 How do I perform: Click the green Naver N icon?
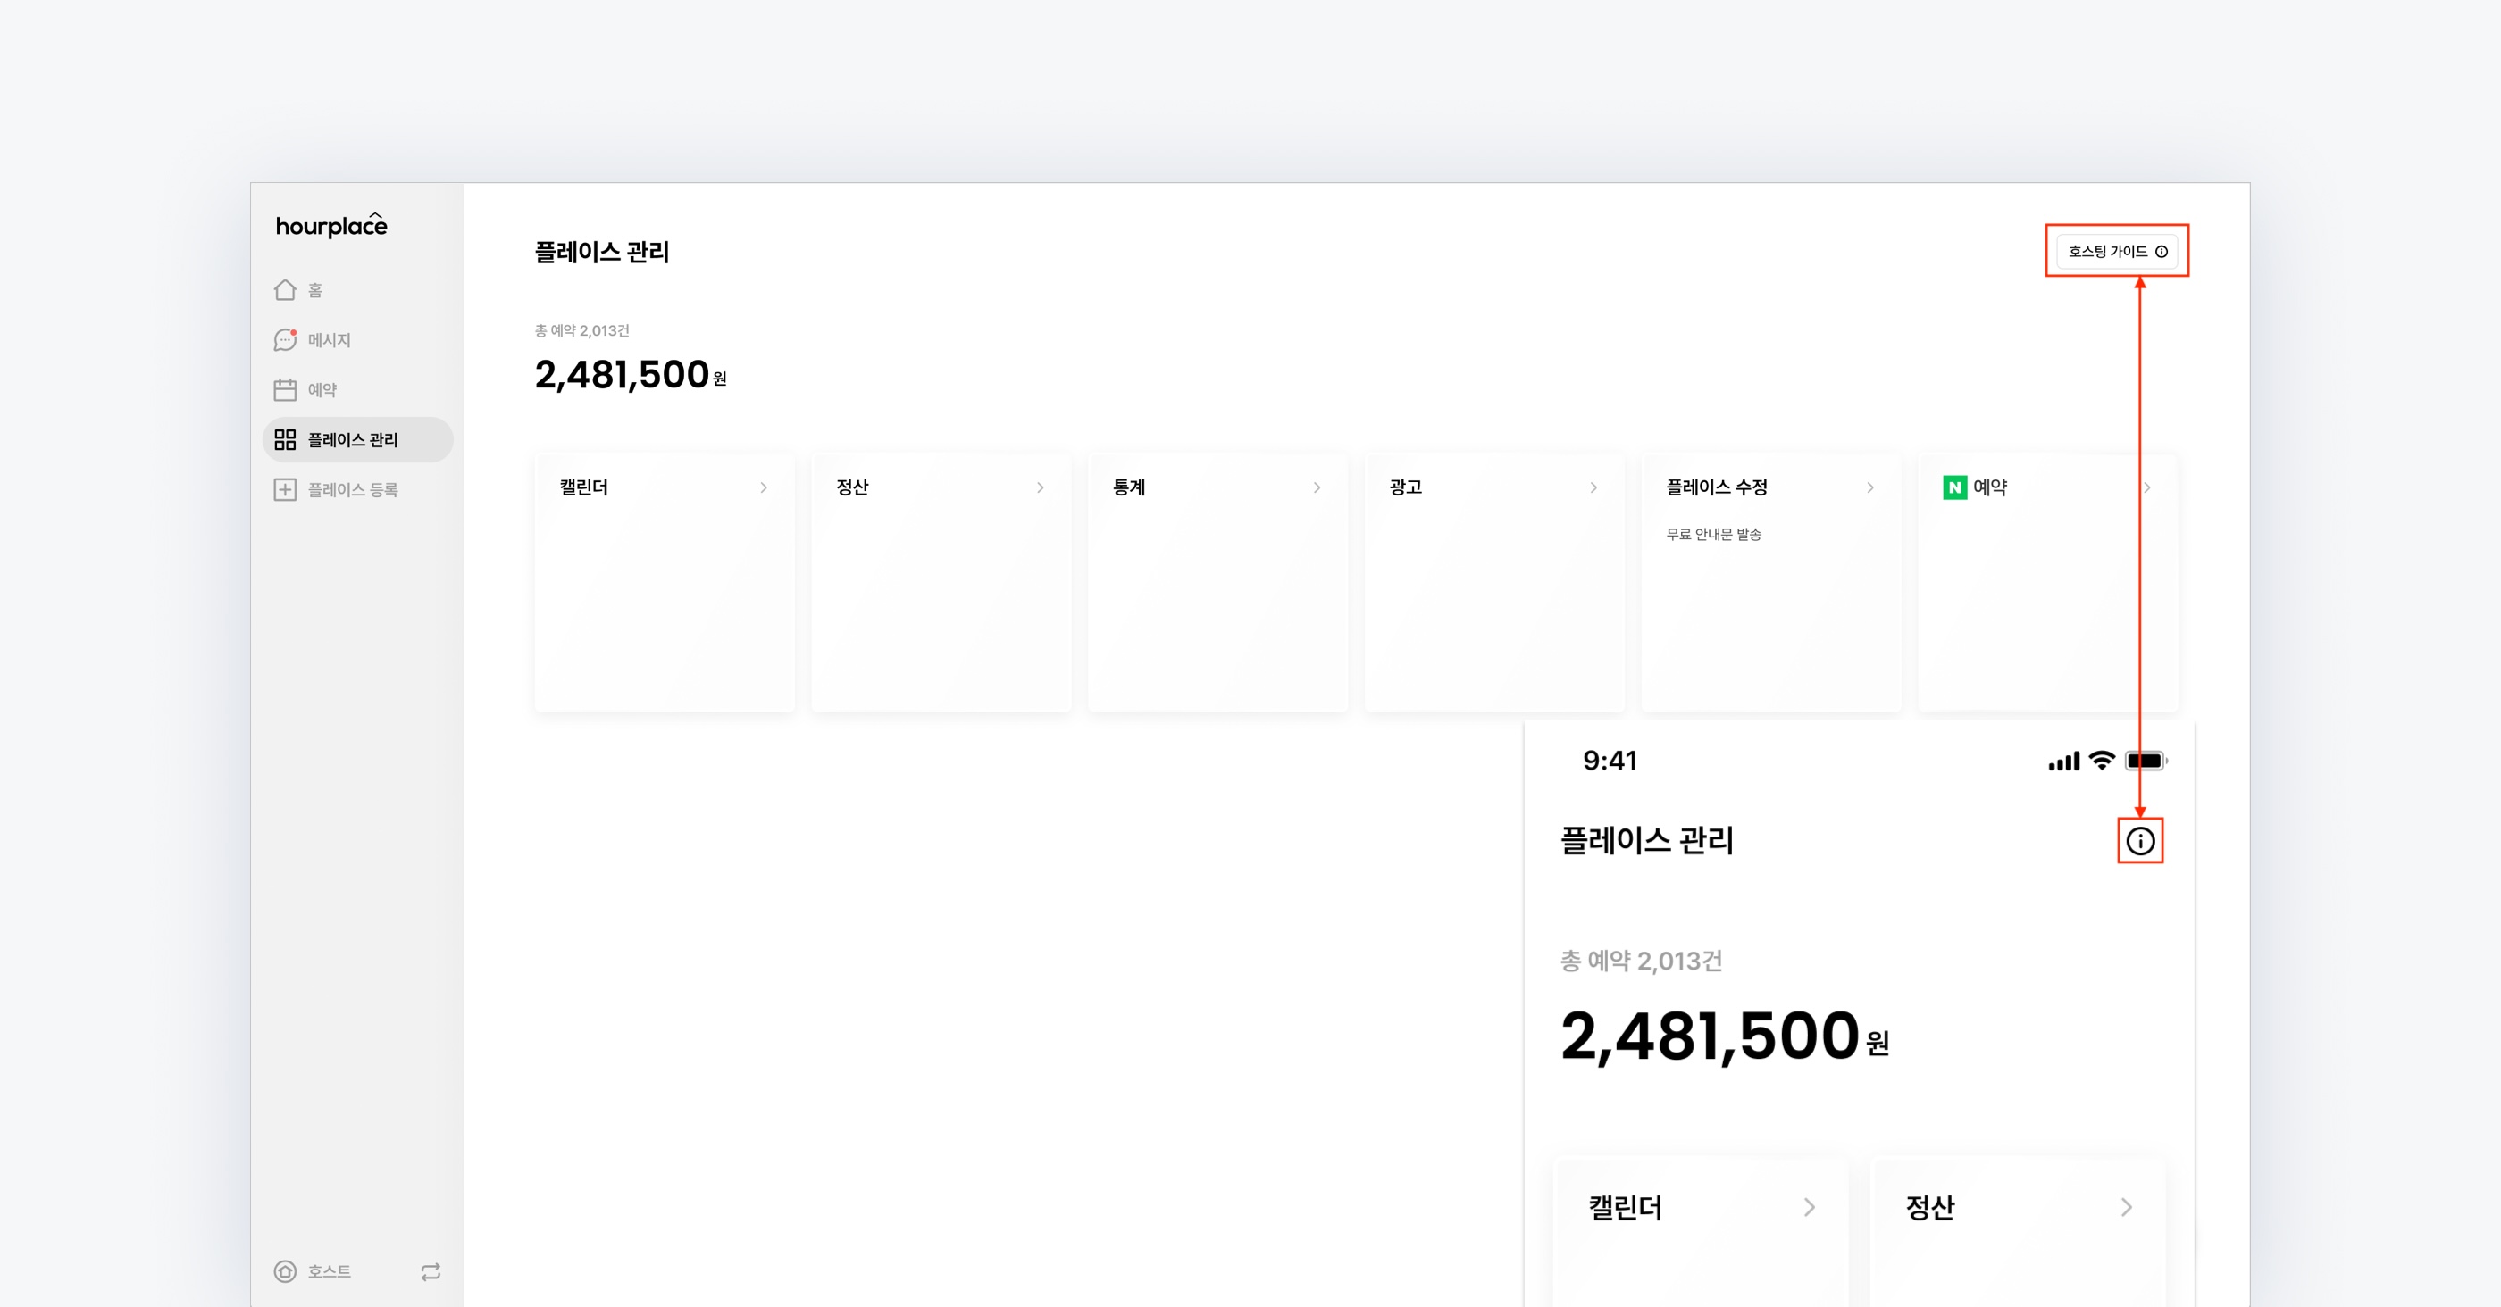1954,487
